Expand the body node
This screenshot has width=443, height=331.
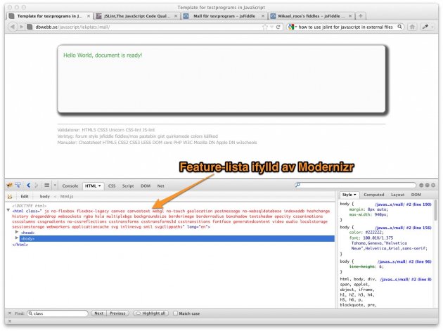point(17,238)
